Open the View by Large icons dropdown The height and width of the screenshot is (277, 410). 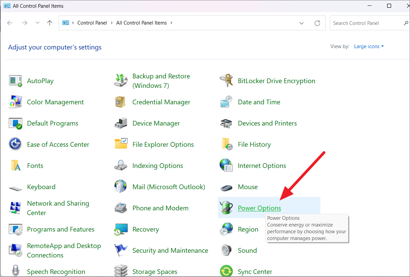pos(369,46)
